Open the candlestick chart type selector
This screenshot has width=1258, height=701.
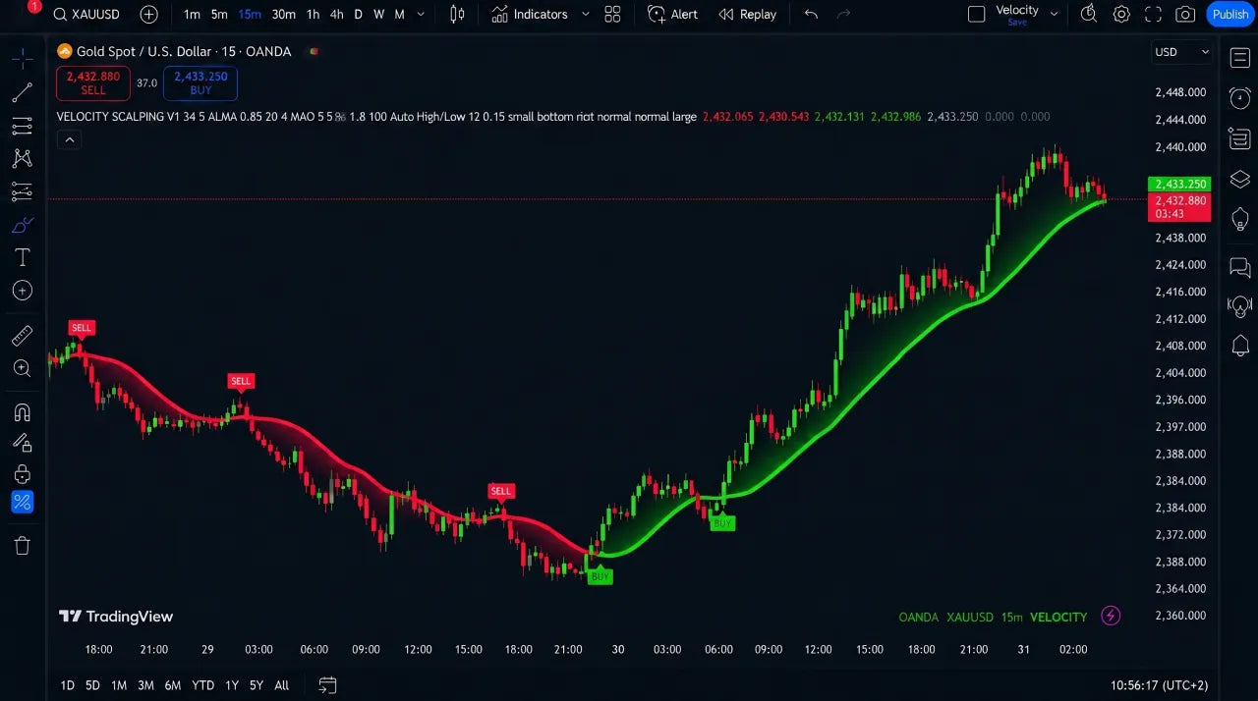point(457,15)
